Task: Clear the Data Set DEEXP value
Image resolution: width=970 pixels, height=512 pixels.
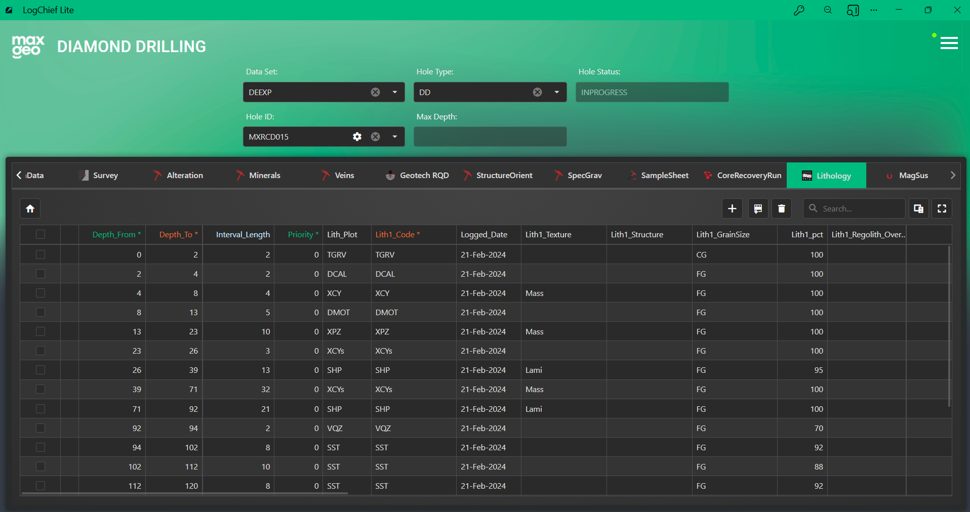Action: (x=375, y=92)
